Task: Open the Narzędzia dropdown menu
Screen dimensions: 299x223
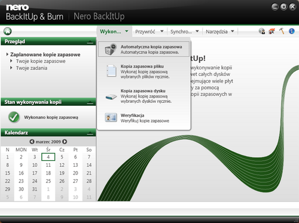Action: pyautogui.click(x=219, y=32)
